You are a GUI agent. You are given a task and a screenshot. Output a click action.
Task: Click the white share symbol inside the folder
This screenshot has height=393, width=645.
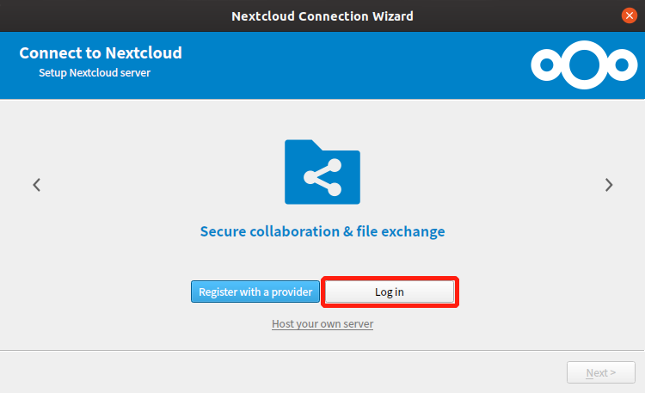322,177
